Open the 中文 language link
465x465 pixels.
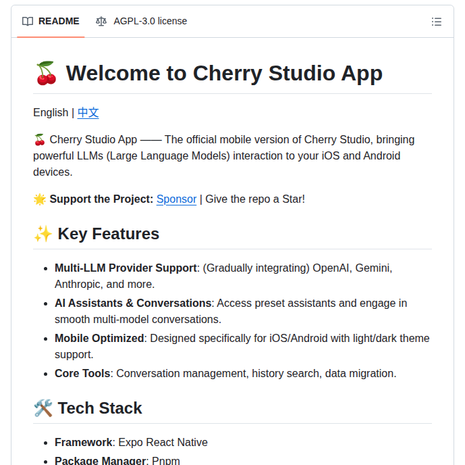[x=88, y=113]
